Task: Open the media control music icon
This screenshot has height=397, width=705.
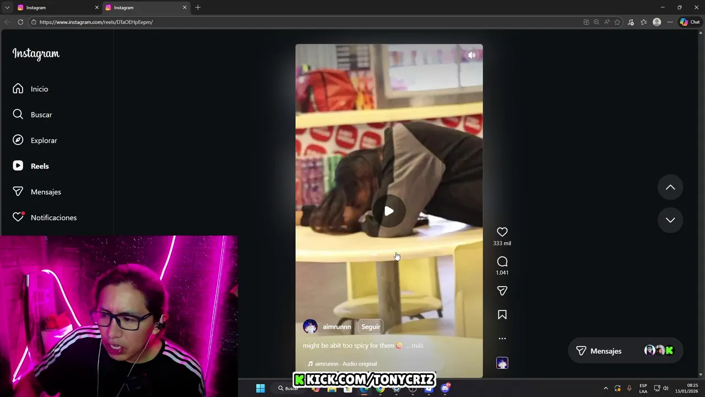Action: tap(631, 22)
